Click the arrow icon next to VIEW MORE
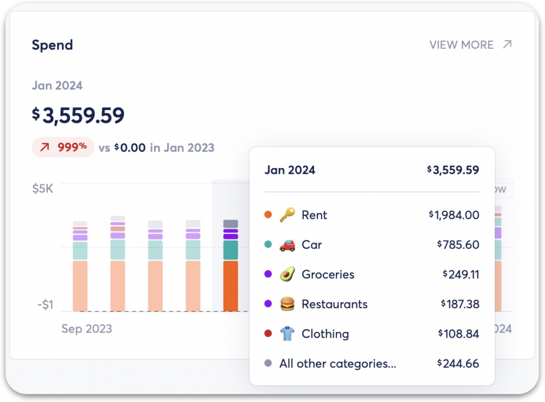Viewport: 545px width, 402px height. (x=507, y=45)
